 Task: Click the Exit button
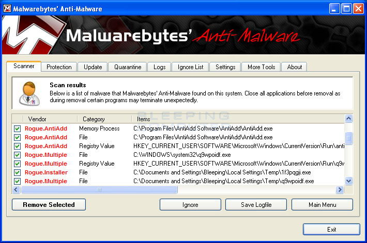point(331,230)
